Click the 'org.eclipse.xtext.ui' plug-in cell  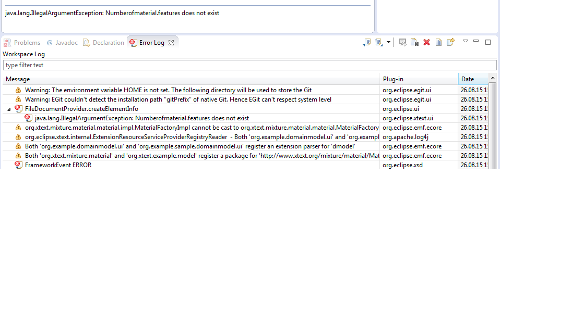(x=408, y=118)
